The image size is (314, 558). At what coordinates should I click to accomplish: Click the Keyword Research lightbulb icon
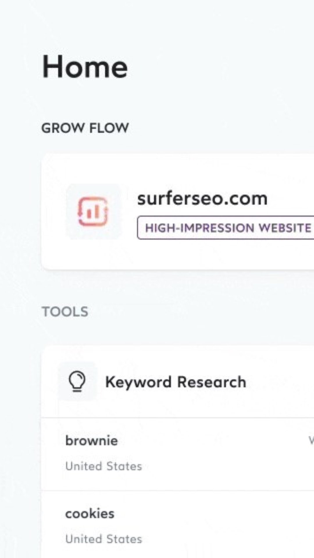click(x=77, y=381)
